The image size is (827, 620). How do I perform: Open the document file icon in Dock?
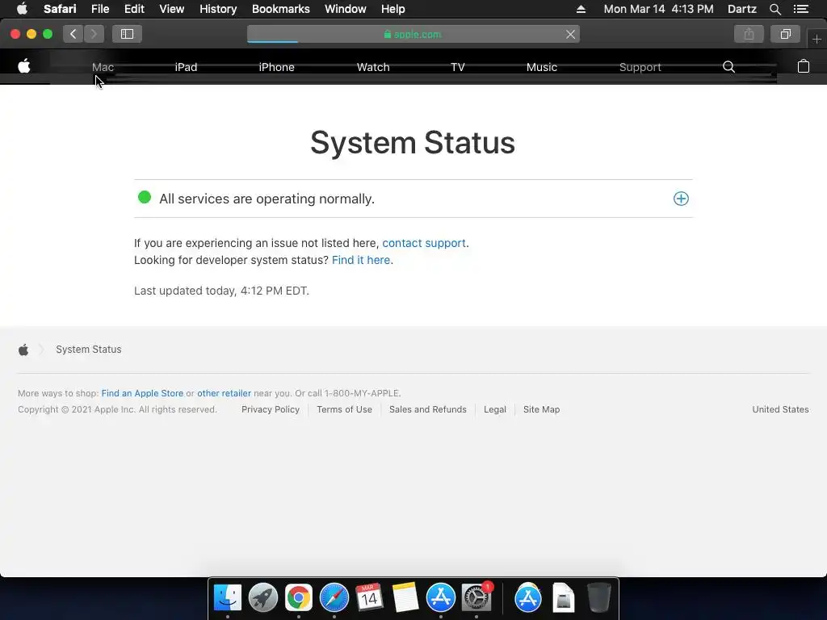coord(563,598)
